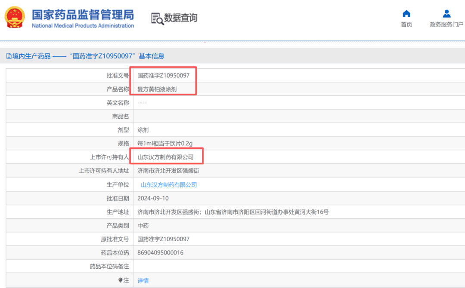The width and height of the screenshot is (465, 288).
Task: Click the 剂型 label
Action: tap(124, 130)
